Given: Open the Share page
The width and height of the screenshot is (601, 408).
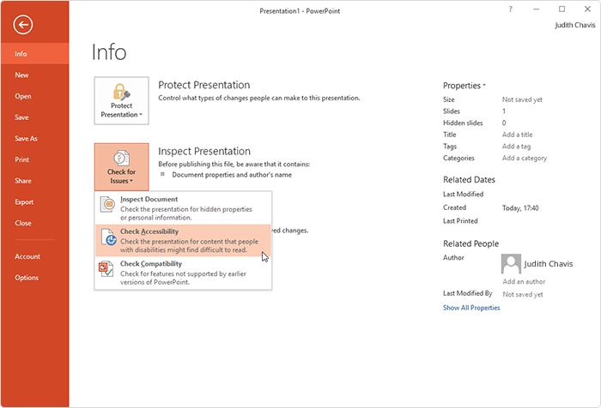Looking at the screenshot, I should click(x=35, y=181).
